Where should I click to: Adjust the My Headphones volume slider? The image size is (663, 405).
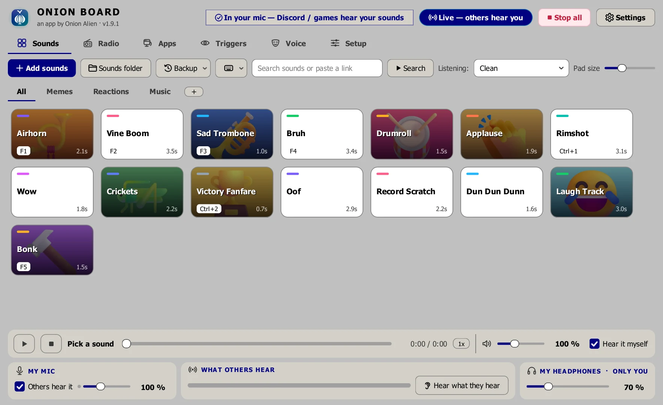coord(567,387)
